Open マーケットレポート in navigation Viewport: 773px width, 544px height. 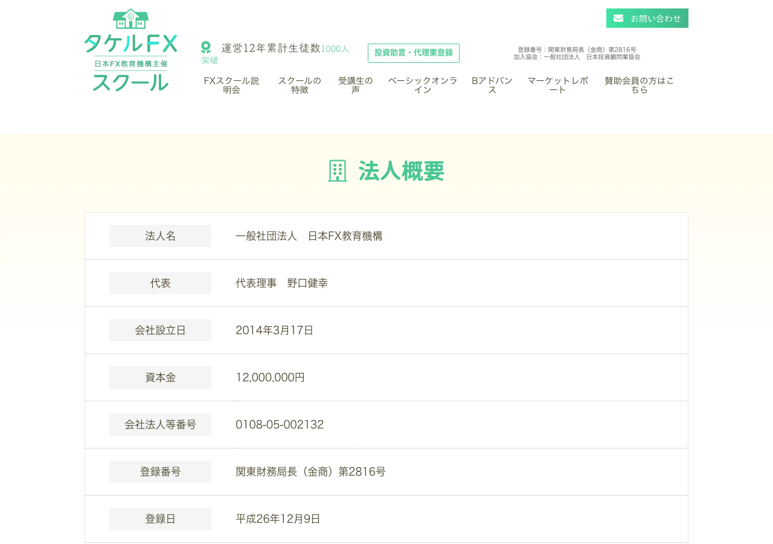click(x=558, y=85)
